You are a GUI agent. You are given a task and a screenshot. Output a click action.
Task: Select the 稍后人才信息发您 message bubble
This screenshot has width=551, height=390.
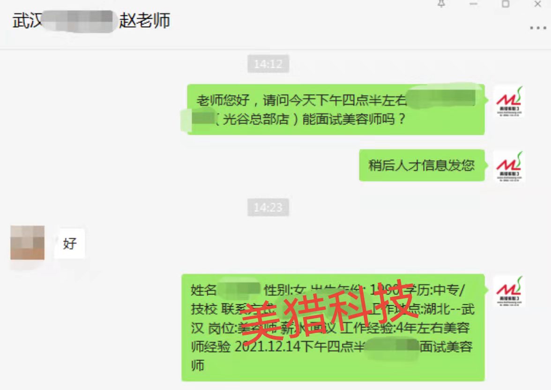click(422, 165)
